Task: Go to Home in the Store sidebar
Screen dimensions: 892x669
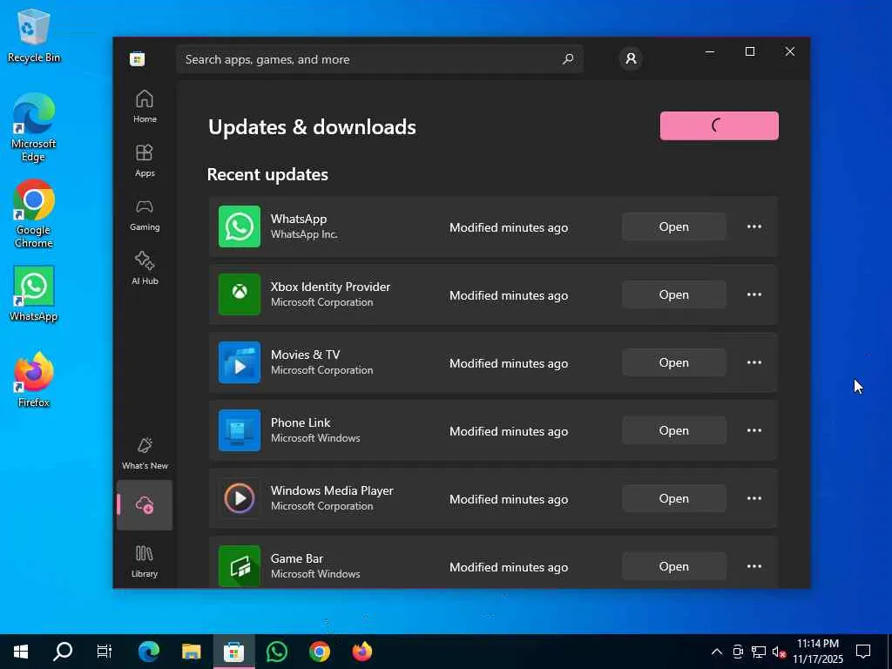Action: point(145,106)
